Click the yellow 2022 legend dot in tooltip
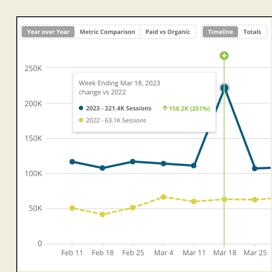Viewport: 272px width, 272px height. pyautogui.click(x=81, y=120)
